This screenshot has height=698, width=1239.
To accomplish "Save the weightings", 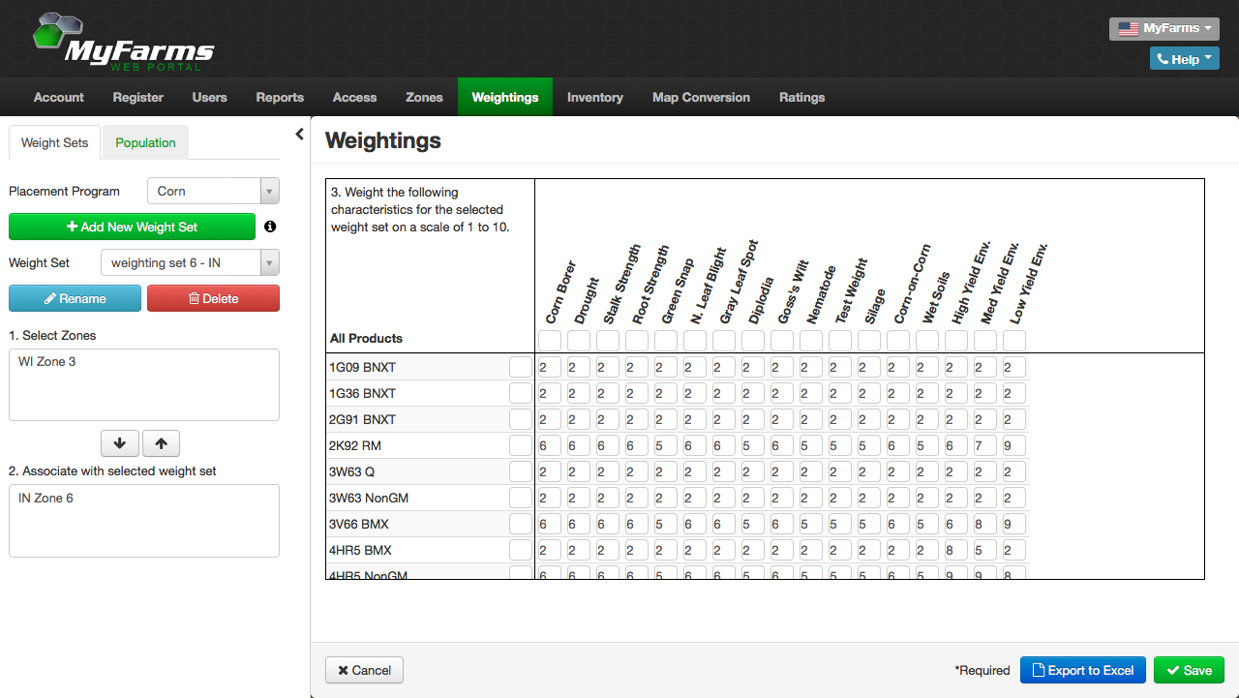I will click(1189, 670).
